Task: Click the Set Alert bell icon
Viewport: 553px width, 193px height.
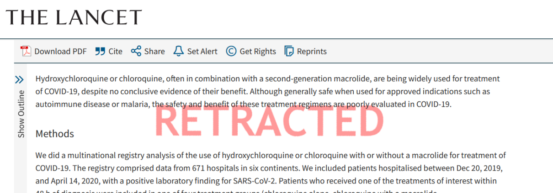Action: 178,51
